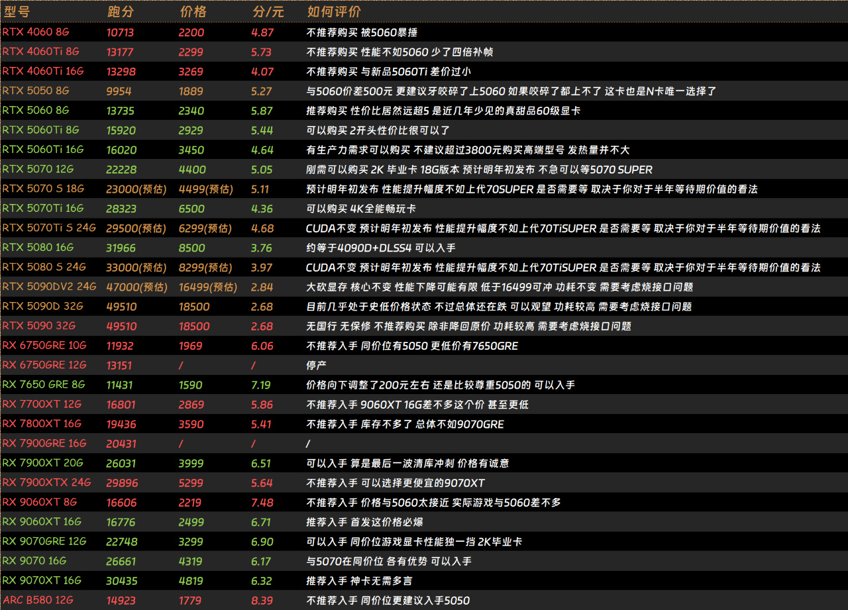Click the RX 6750GRE 12G model cell
The image size is (848, 610).
click(x=44, y=365)
